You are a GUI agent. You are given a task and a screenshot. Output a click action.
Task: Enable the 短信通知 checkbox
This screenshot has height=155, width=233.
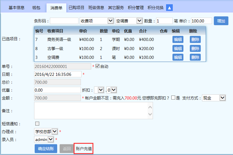click(x=37, y=123)
